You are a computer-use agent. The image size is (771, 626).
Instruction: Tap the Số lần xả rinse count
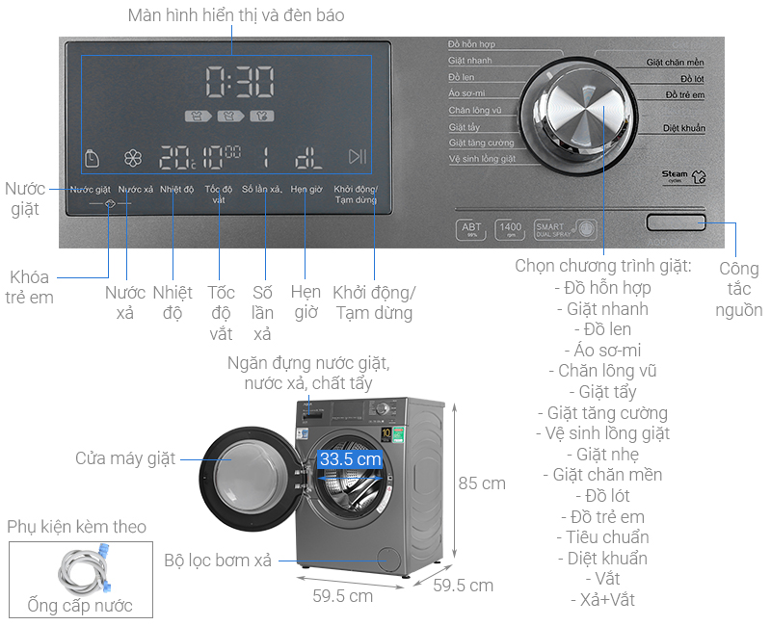click(266, 157)
